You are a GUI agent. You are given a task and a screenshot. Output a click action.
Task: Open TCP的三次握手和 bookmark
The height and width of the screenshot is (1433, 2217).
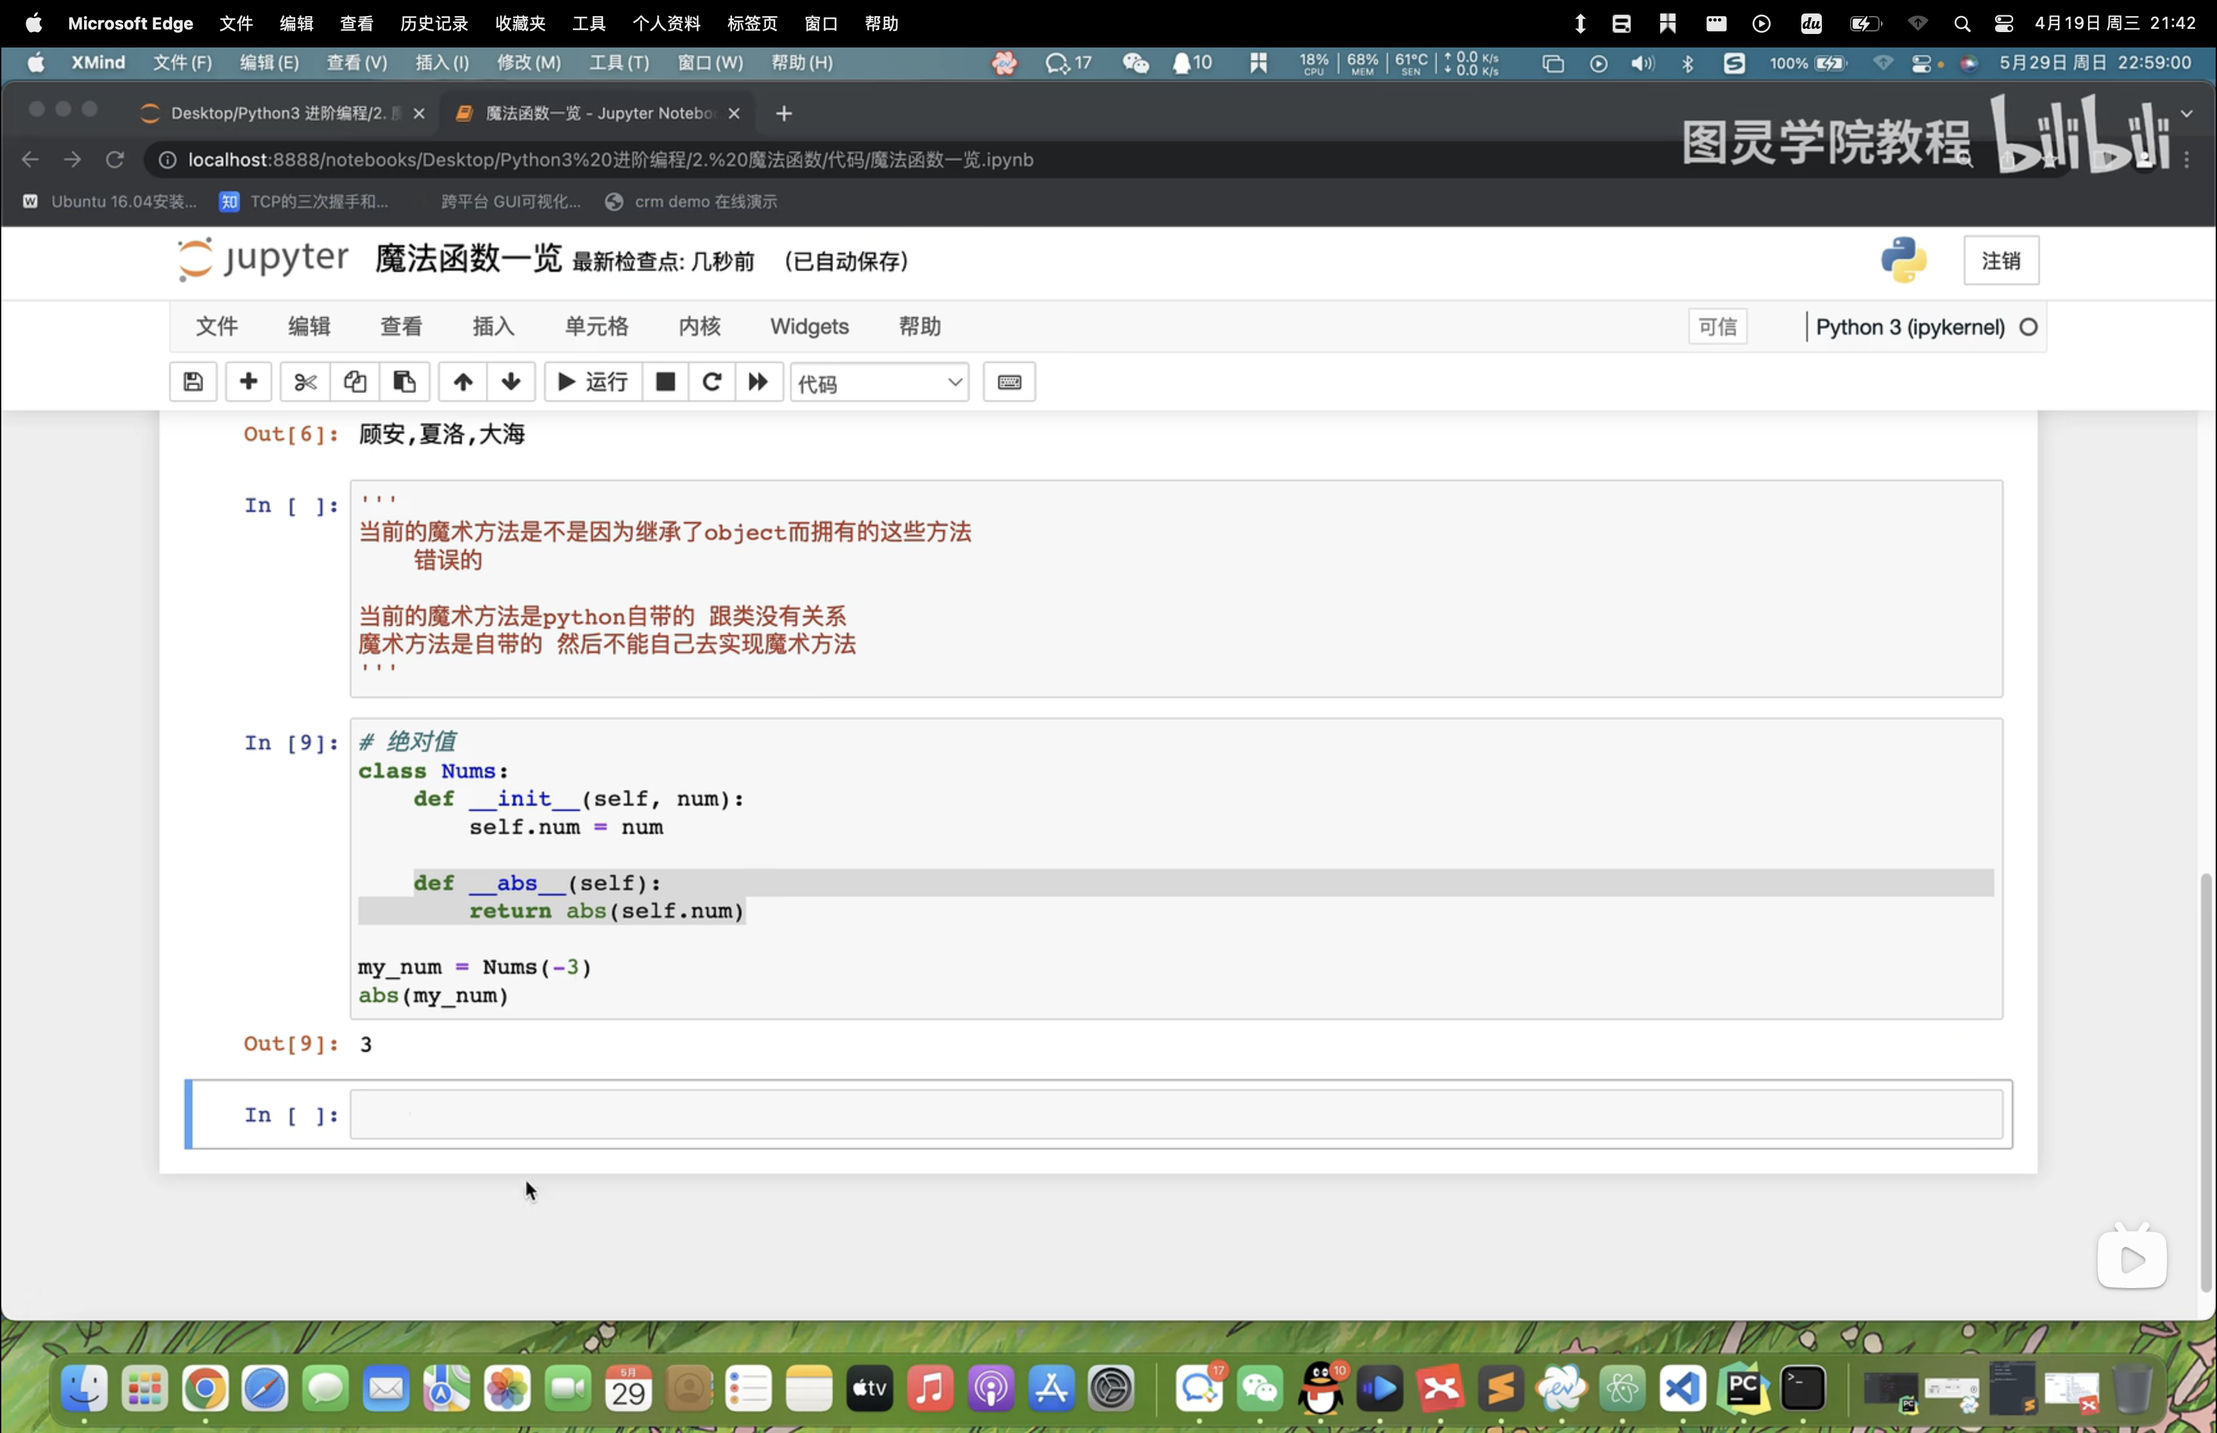tap(304, 202)
